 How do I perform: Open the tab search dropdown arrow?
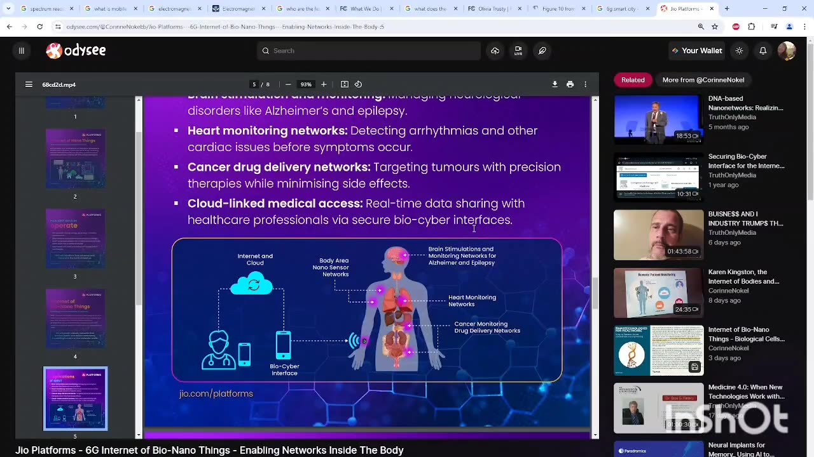pyautogui.click(x=8, y=9)
